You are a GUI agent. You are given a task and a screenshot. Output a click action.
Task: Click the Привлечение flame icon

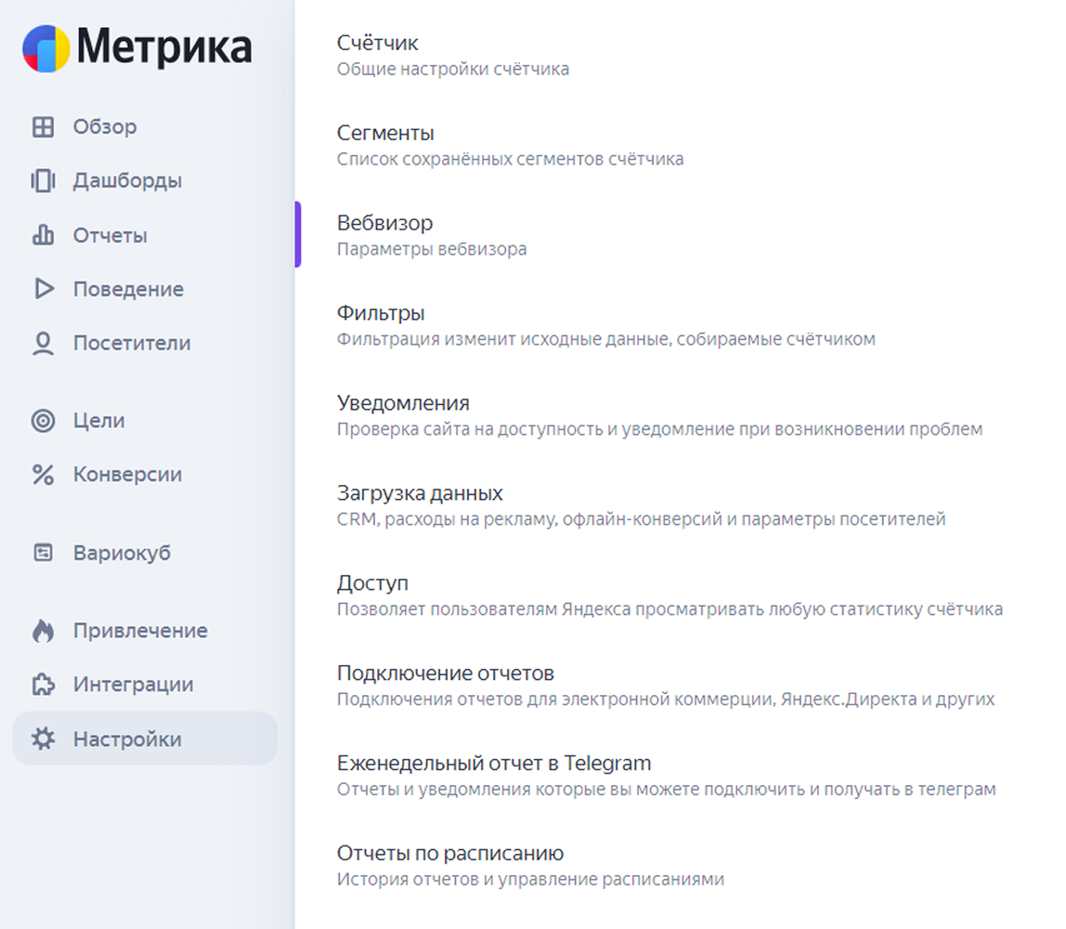click(x=43, y=631)
